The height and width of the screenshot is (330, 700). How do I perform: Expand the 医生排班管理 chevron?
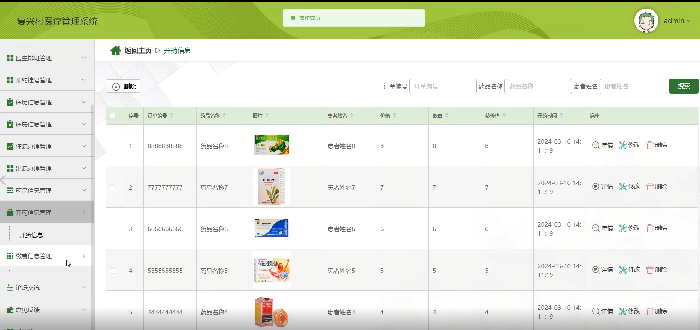coord(84,58)
